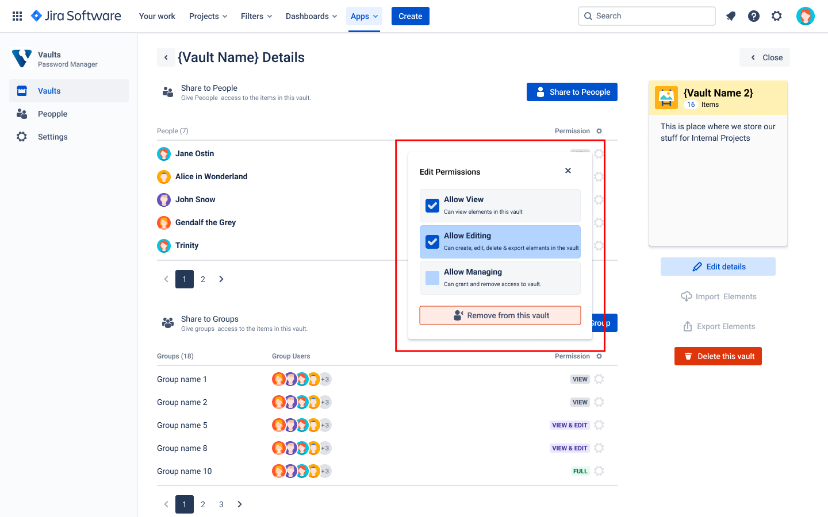Click the notifications icon in header
This screenshot has height=517, width=828.
click(x=731, y=16)
